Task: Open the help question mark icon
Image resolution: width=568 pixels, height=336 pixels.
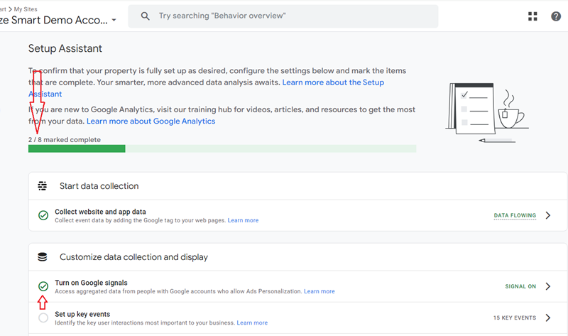Action: point(556,16)
